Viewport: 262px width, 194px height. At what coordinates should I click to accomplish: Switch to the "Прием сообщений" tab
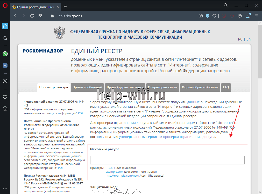pos(87,88)
